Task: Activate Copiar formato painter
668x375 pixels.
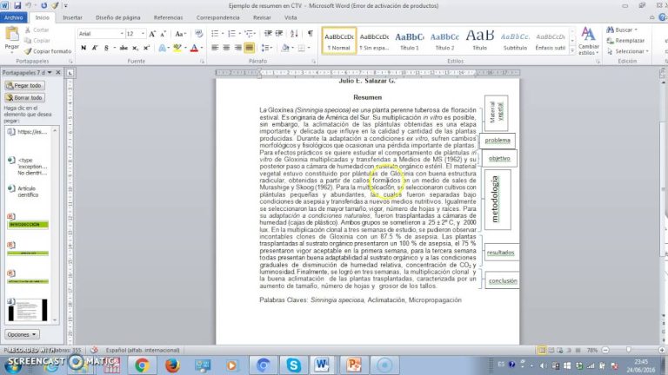Action: 48,51
